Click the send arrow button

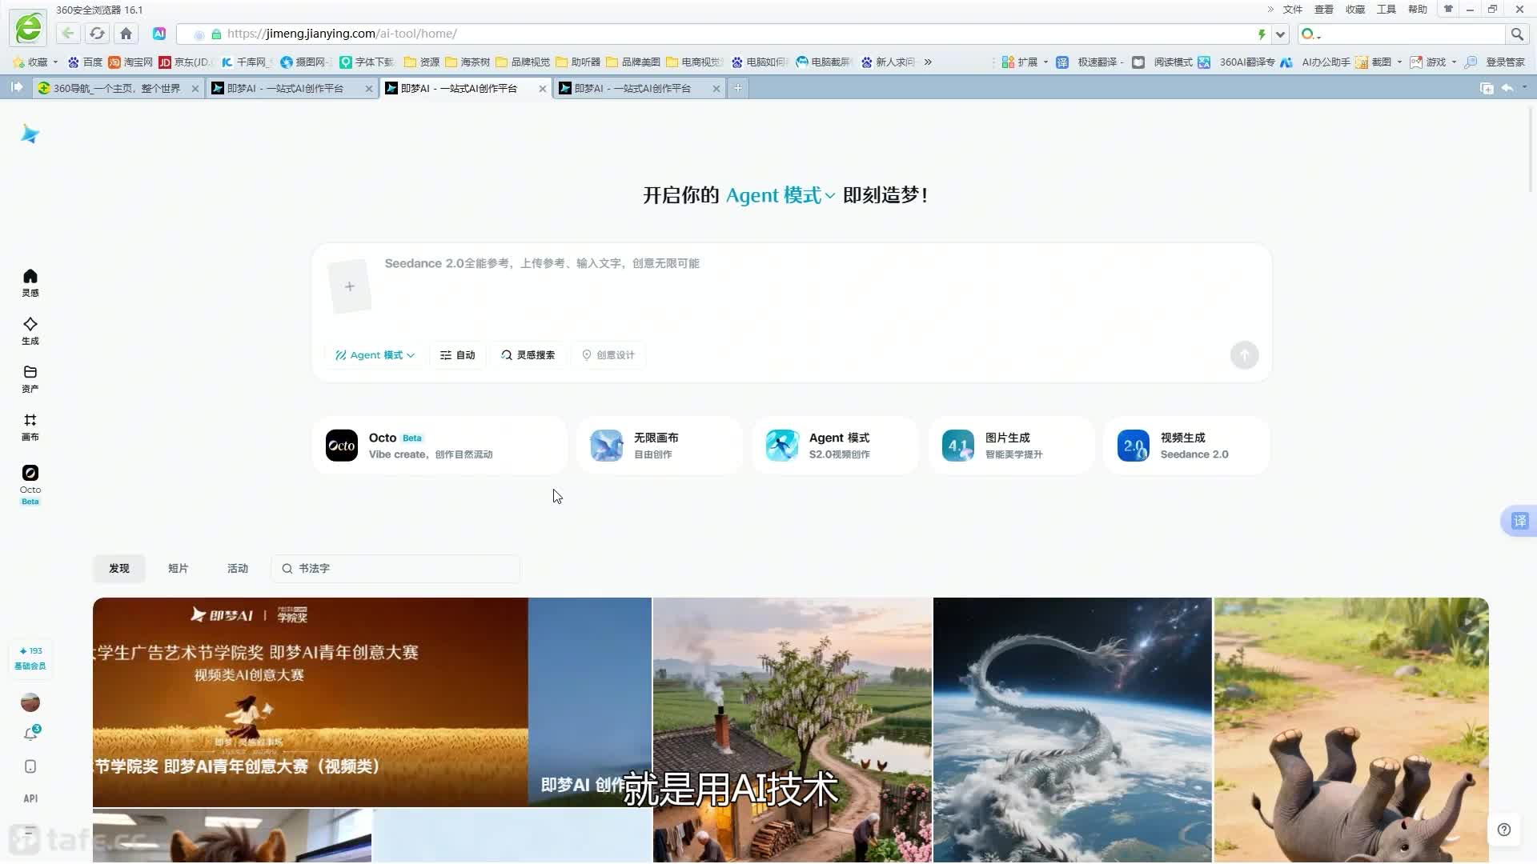click(1244, 355)
